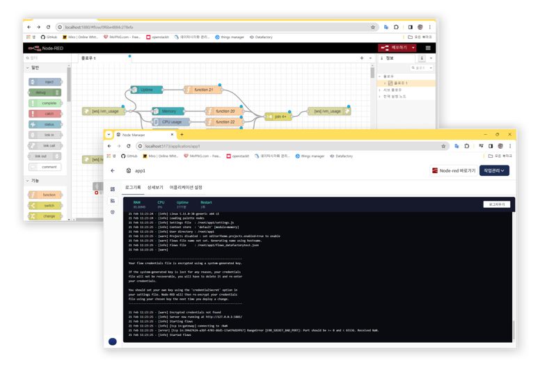Select the status node in the palette
This screenshot has width=547, height=365.
click(45, 124)
